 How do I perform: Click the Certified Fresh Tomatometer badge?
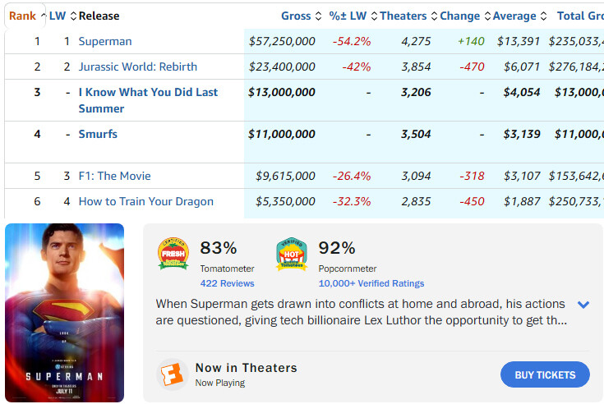(173, 255)
